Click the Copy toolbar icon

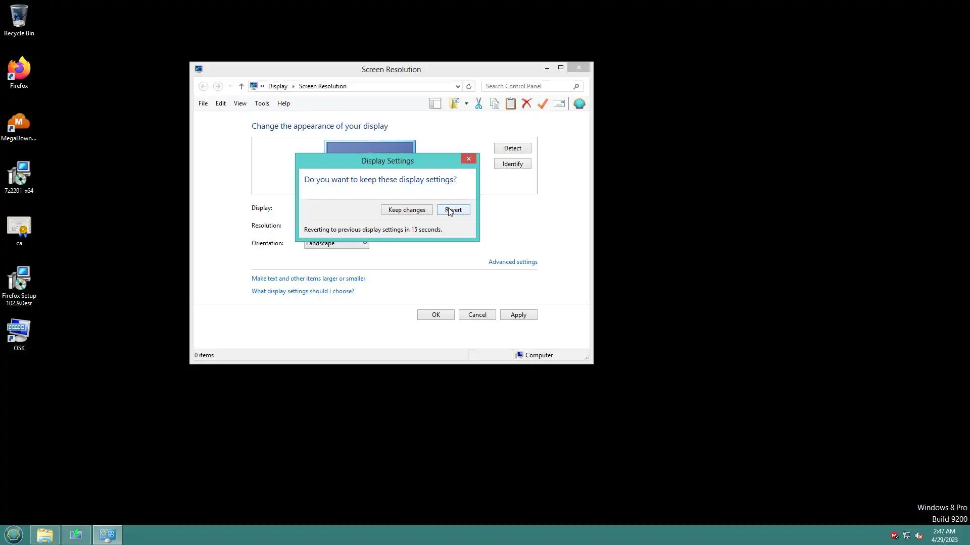(x=495, y=103)
